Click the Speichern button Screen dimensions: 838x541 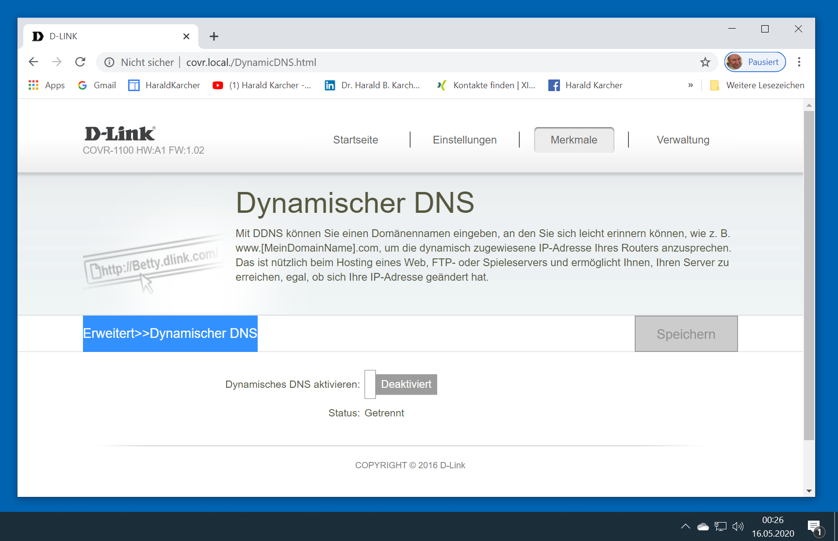(686, 334)
